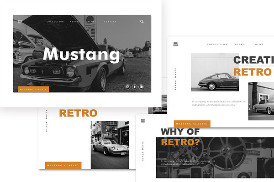Image resolution: width=274 pixels, height=182 pixels.
Task: Select the large white Mustang title
Action: point(81,55)
